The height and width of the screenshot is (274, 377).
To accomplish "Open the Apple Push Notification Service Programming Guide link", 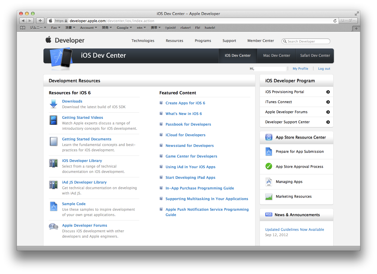I will pyautogui.click(x=207, y=212).
